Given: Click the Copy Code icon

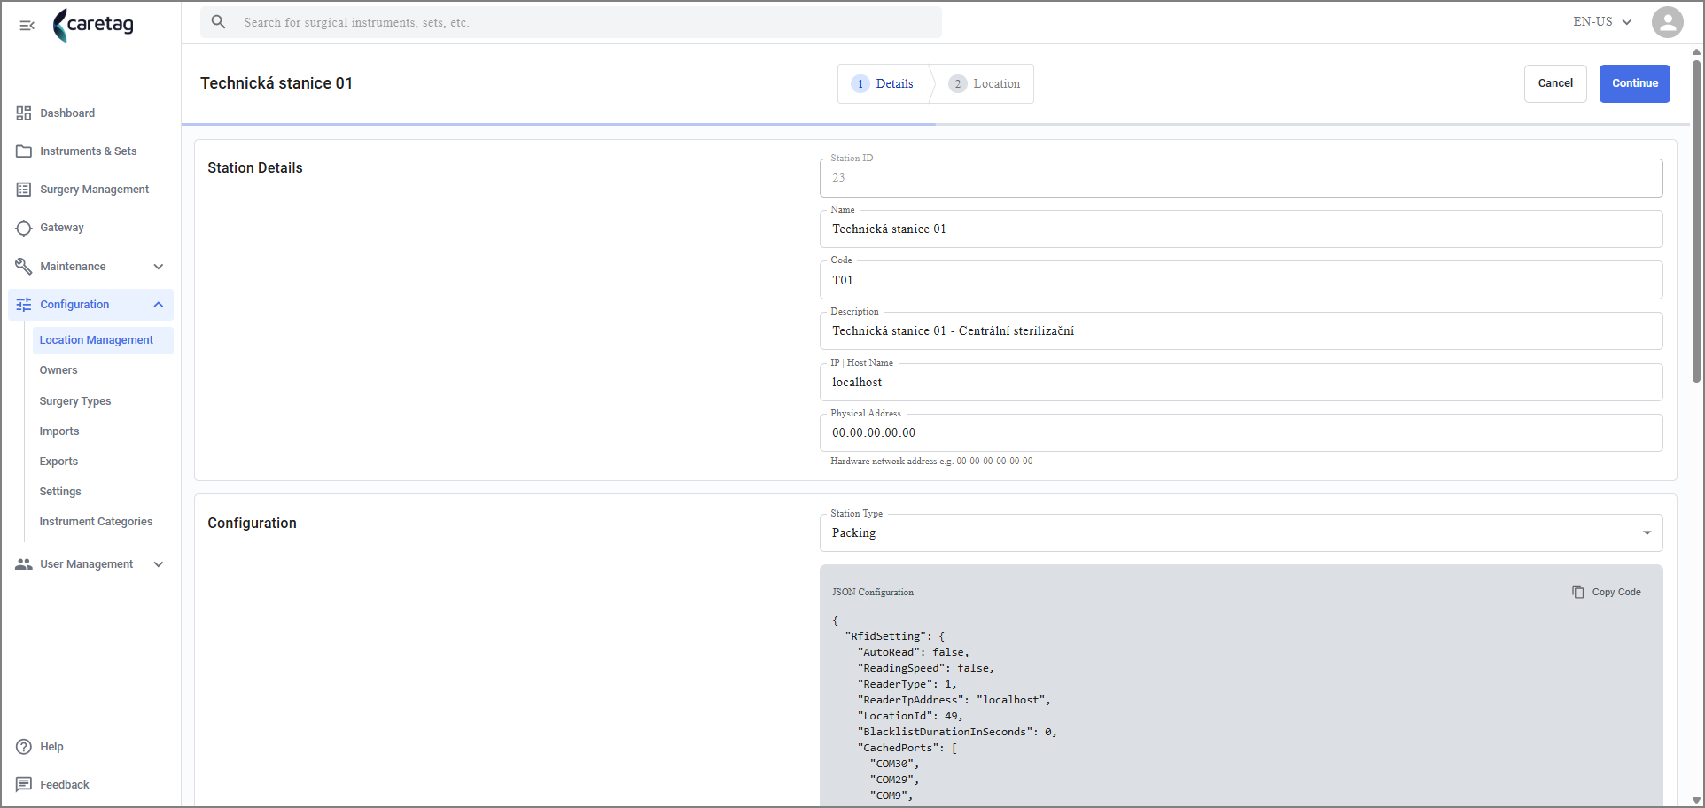Looking at the screenshot, I should coord(1577,592).
